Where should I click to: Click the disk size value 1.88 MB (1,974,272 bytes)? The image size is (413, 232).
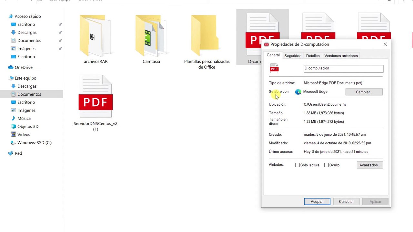click(324, 122)
